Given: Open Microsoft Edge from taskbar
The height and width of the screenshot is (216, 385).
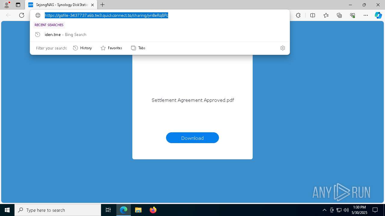Looking at the screenshot, I should tap(124, 210).
